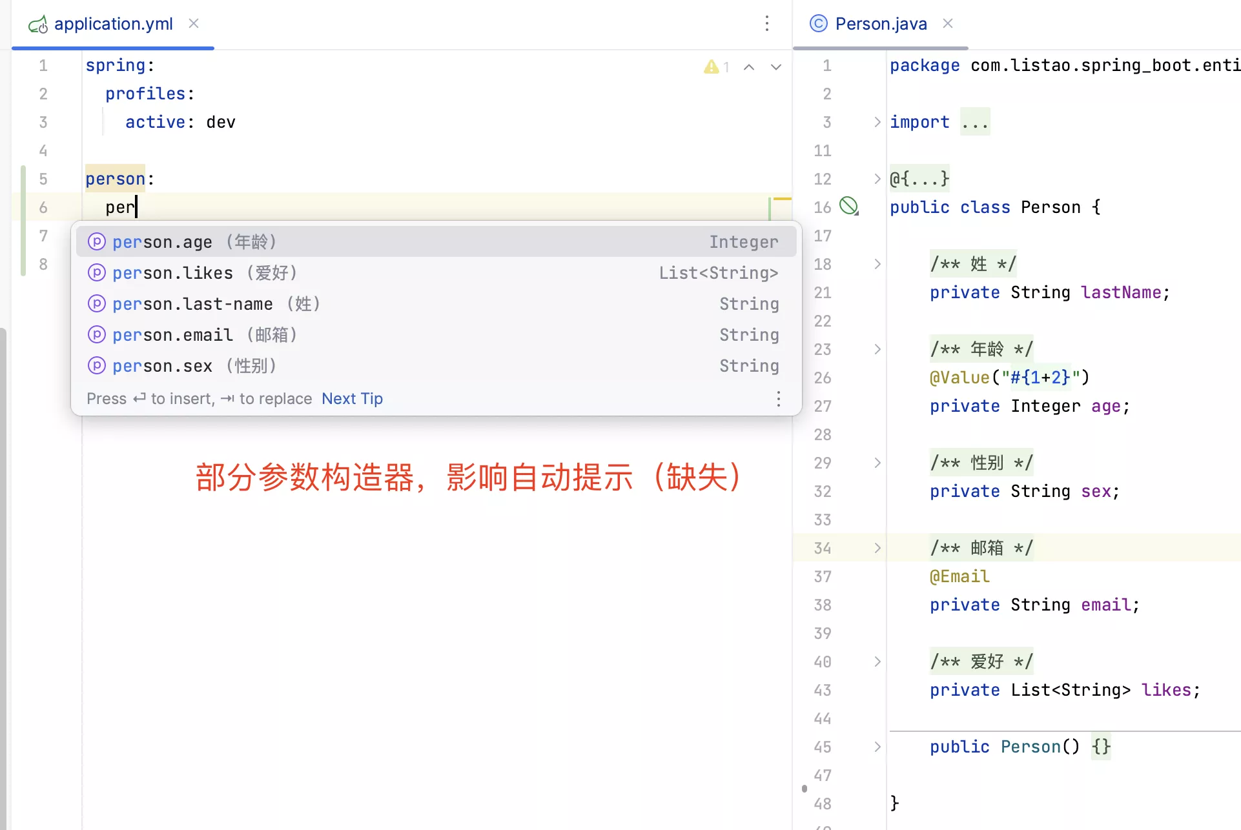Click the folded constructor braces {}
The image size is (1241, 830).
click(x=1101, y=747)
